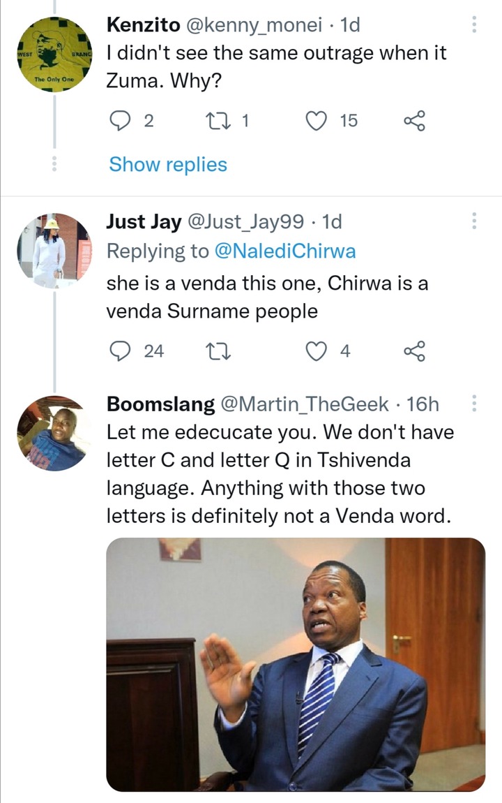Screen dimensions: 502x803
Task: Share Just Jay's tweet
Action: pos(414,351)
